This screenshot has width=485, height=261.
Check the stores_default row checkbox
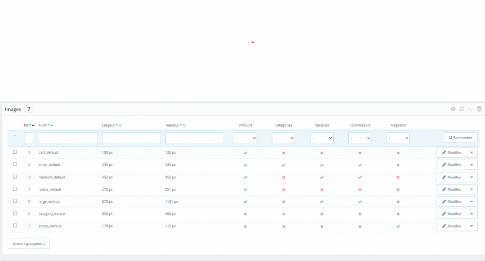tap(15, 226)
